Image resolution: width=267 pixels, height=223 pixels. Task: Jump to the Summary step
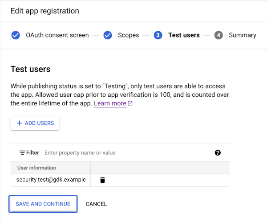pos(242,35)
